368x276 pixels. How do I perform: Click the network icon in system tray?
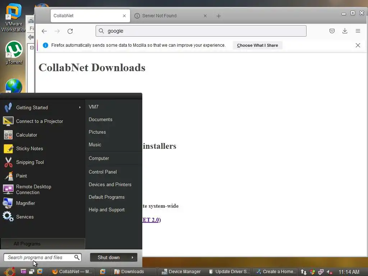tap(321, 272)
